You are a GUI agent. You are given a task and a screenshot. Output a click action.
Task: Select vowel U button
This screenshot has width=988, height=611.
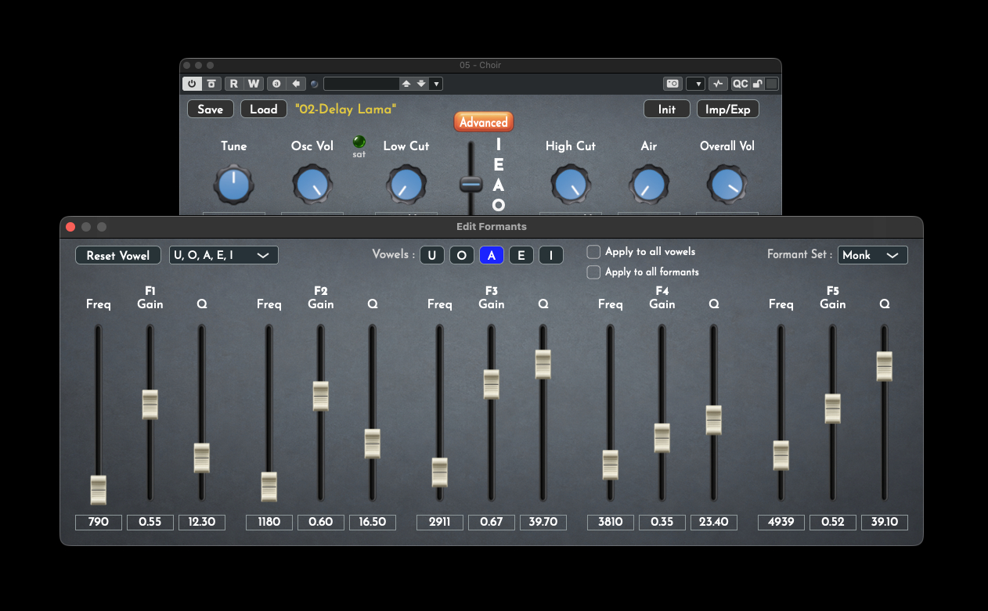point(431,255)
